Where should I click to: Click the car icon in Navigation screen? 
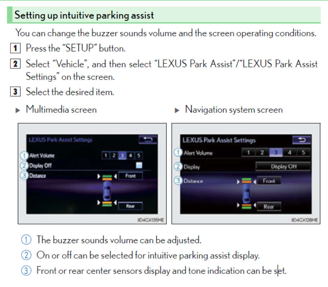pos(246,194)
